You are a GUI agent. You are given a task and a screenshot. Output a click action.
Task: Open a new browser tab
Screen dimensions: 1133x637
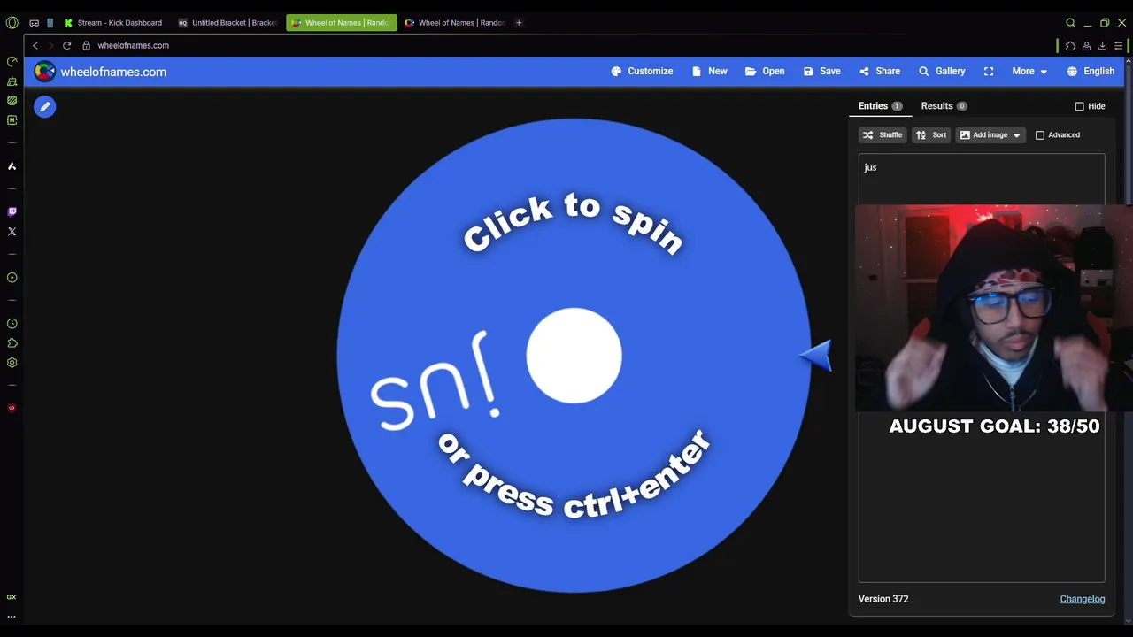519,23
